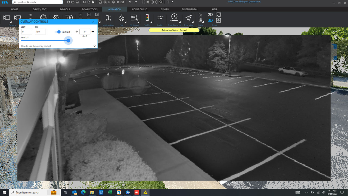
Task: Redo the last undone action
Action: tap(136, 2)
